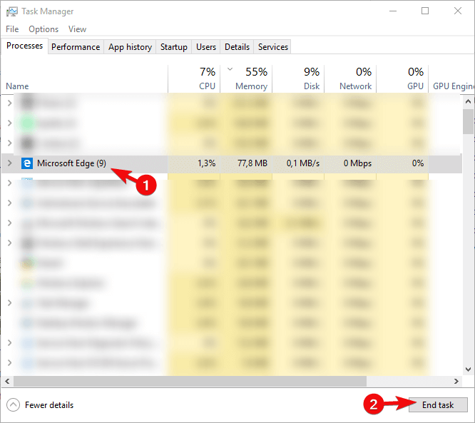Click Edge's 0 Mbps network value
Viewport: 475px width, 423px height.
(x=357, y=163)
